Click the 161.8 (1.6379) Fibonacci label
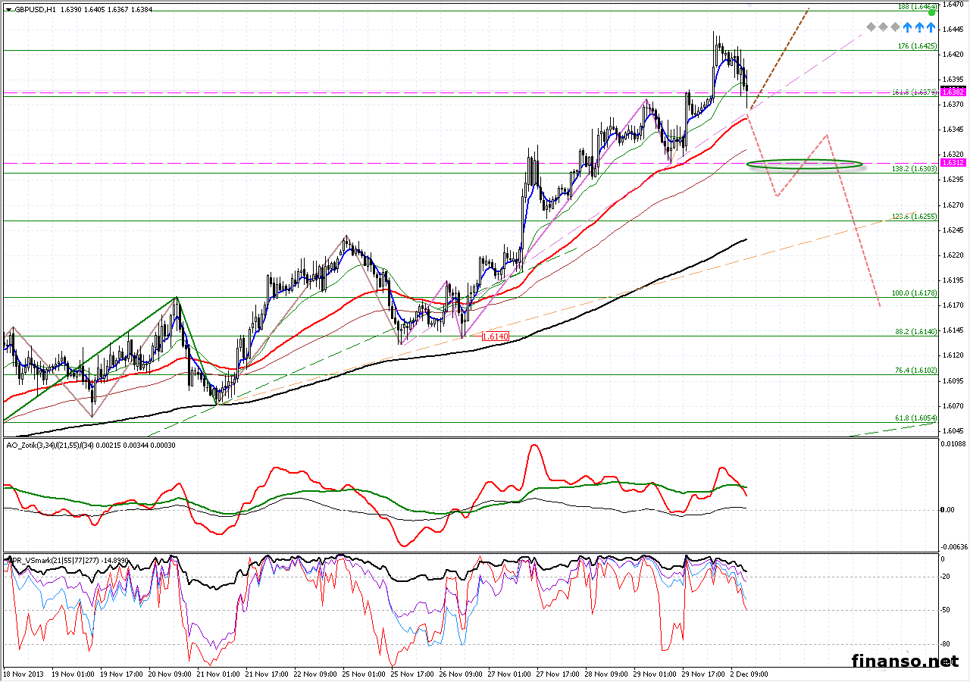The width and height of the screenshot is (970, 682). (915, 92)
